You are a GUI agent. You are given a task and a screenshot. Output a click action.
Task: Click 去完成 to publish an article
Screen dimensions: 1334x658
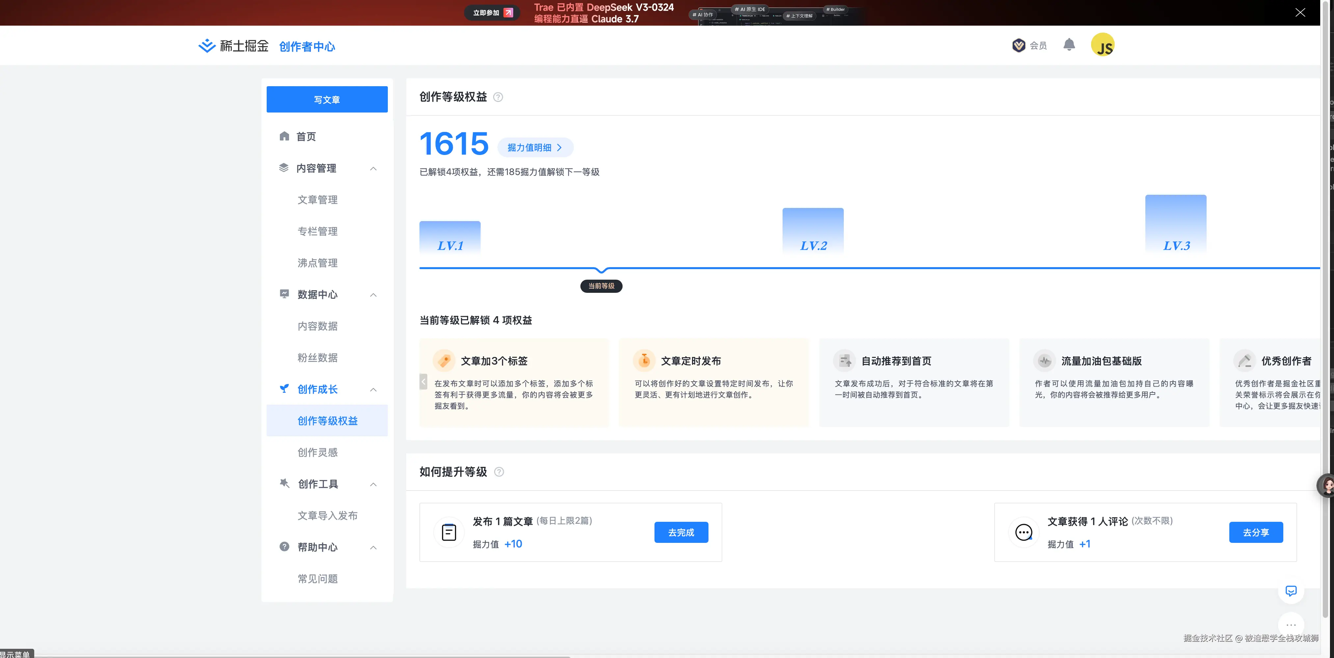point(681,532)
